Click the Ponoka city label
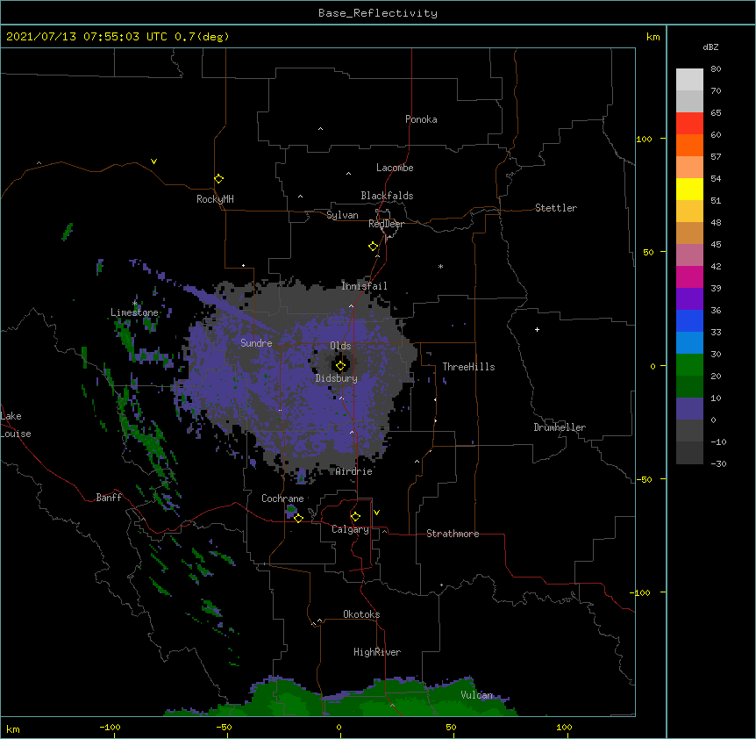 pos(421,119)
